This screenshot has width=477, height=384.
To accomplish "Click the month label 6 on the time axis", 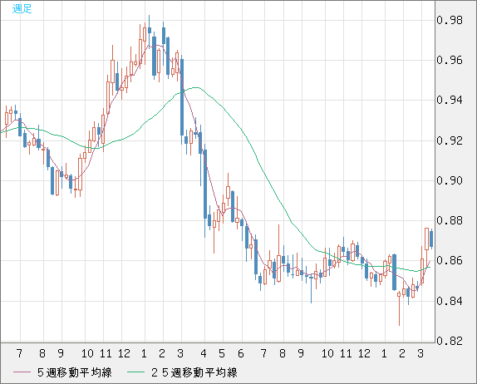I will click(x=241, y=353).
